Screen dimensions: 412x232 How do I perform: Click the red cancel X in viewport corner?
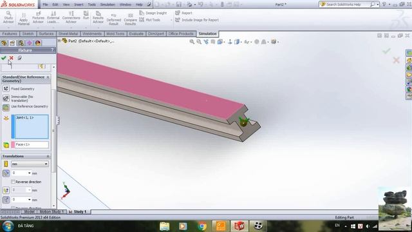tap(397, 60)
